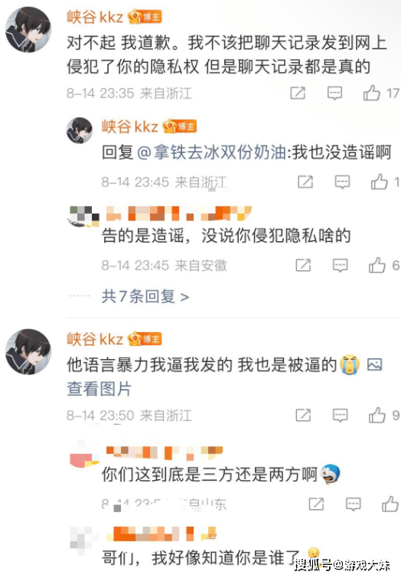Share the comment from 山东
The height and width of the screenshot is (578, 401).
pos(316,504)
